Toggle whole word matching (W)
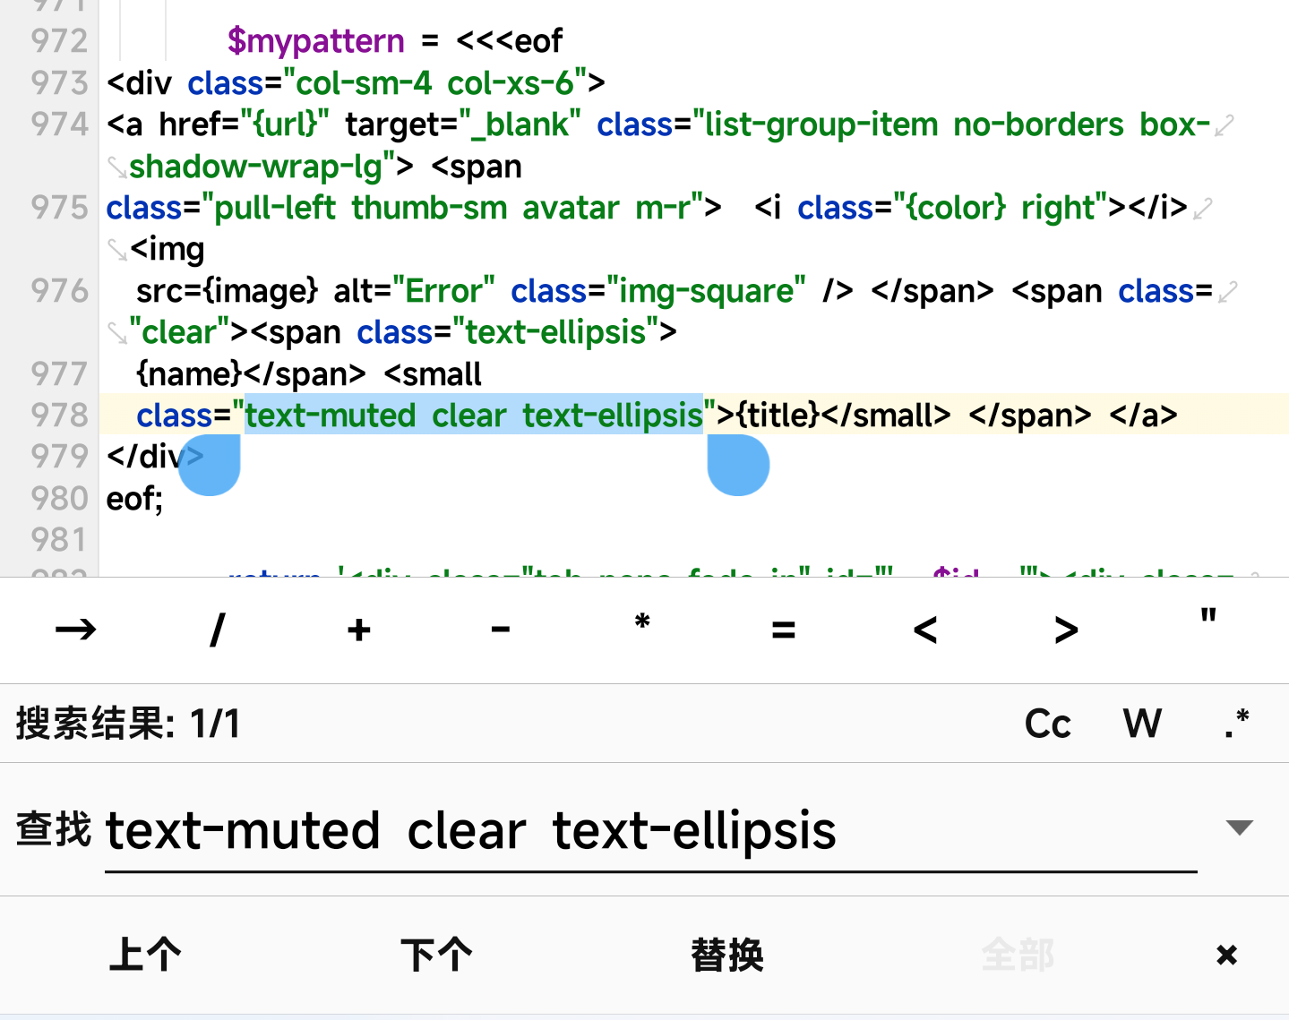1289x1020 pixels. coord(1142,724)
